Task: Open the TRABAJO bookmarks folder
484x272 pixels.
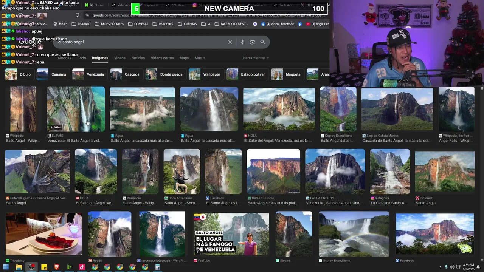Action: click(81, 24)
